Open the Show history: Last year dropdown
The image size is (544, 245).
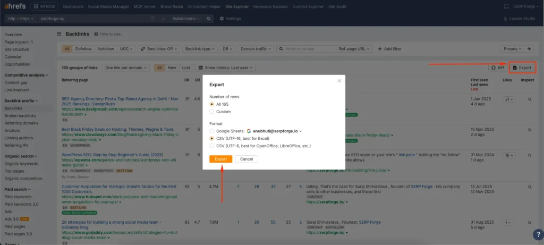pyautogui.click(x=225, y=68)
